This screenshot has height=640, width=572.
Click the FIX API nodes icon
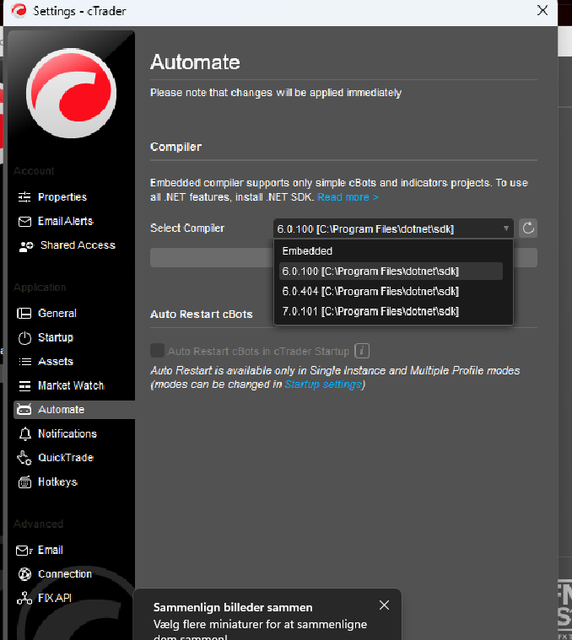click(24, 599)
